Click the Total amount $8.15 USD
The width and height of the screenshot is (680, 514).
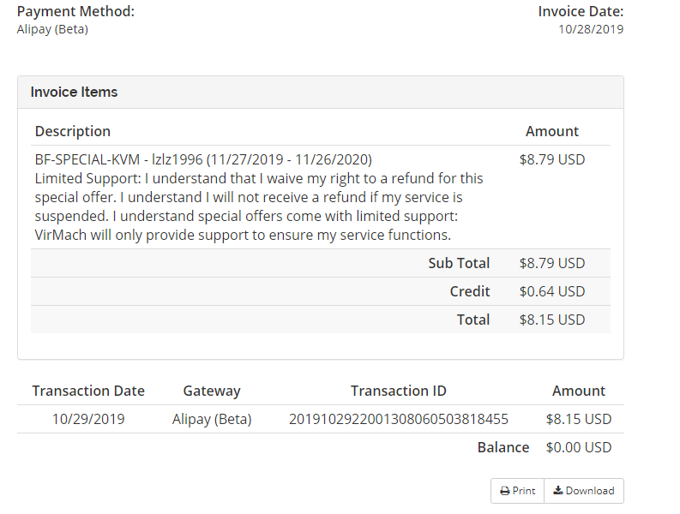coord(552,320)
